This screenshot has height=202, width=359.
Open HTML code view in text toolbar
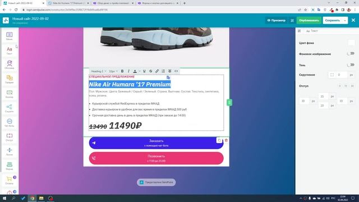point(176,71)
